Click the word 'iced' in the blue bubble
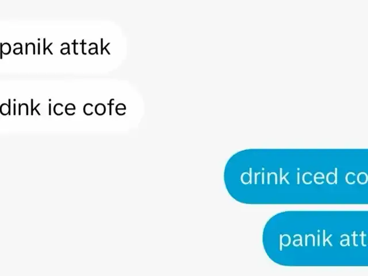Image resolution: width=368 pixels, height=276 pixels. [317, 177]
